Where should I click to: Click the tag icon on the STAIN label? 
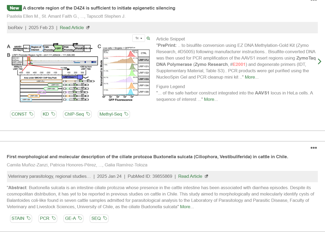[29, 219]
